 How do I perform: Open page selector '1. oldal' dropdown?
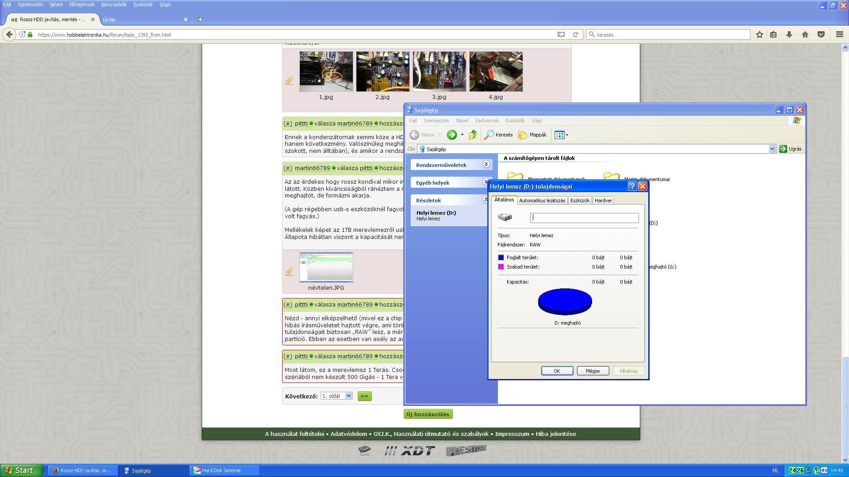pos(337,396)
